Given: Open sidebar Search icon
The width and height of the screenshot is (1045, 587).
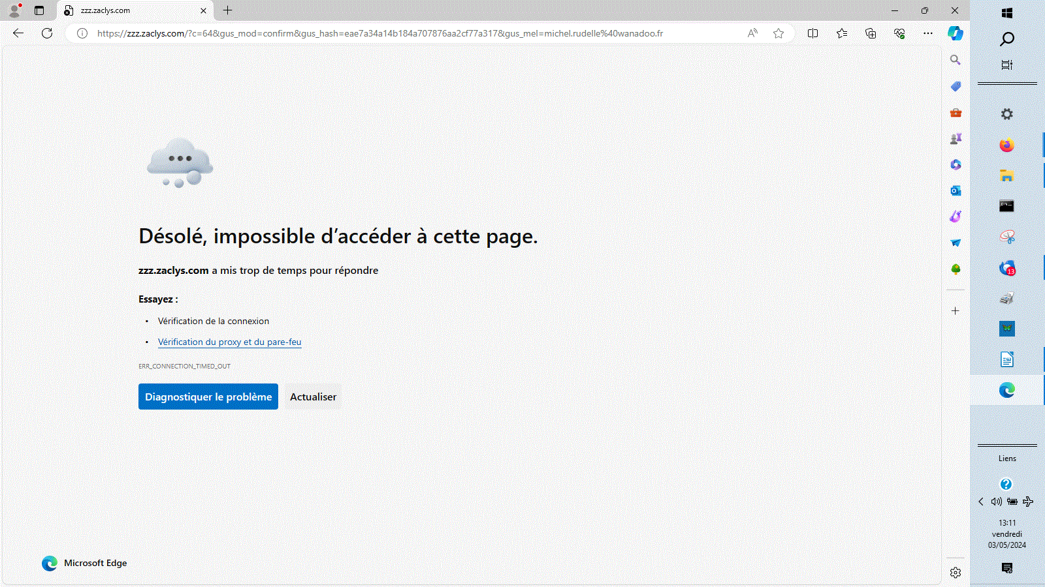Looking at the screenshot, I should 956,60.
